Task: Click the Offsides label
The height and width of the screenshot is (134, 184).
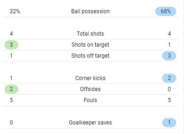Action: (x=90, y=89)
